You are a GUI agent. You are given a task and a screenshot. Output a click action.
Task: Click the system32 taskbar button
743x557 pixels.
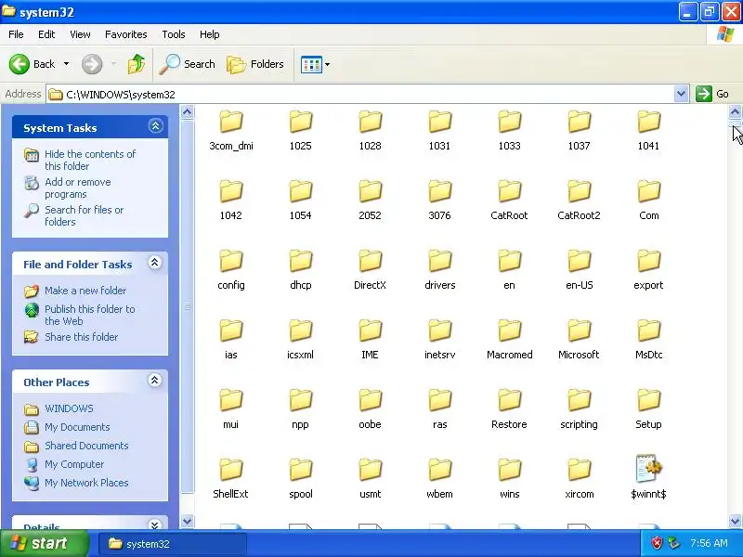pyautogui.click(x=173, y=544)
